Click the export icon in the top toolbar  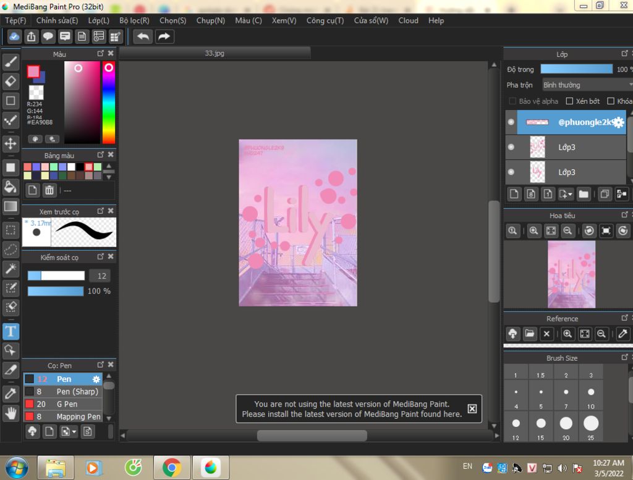pyautogui.click(x=31, y=36)
